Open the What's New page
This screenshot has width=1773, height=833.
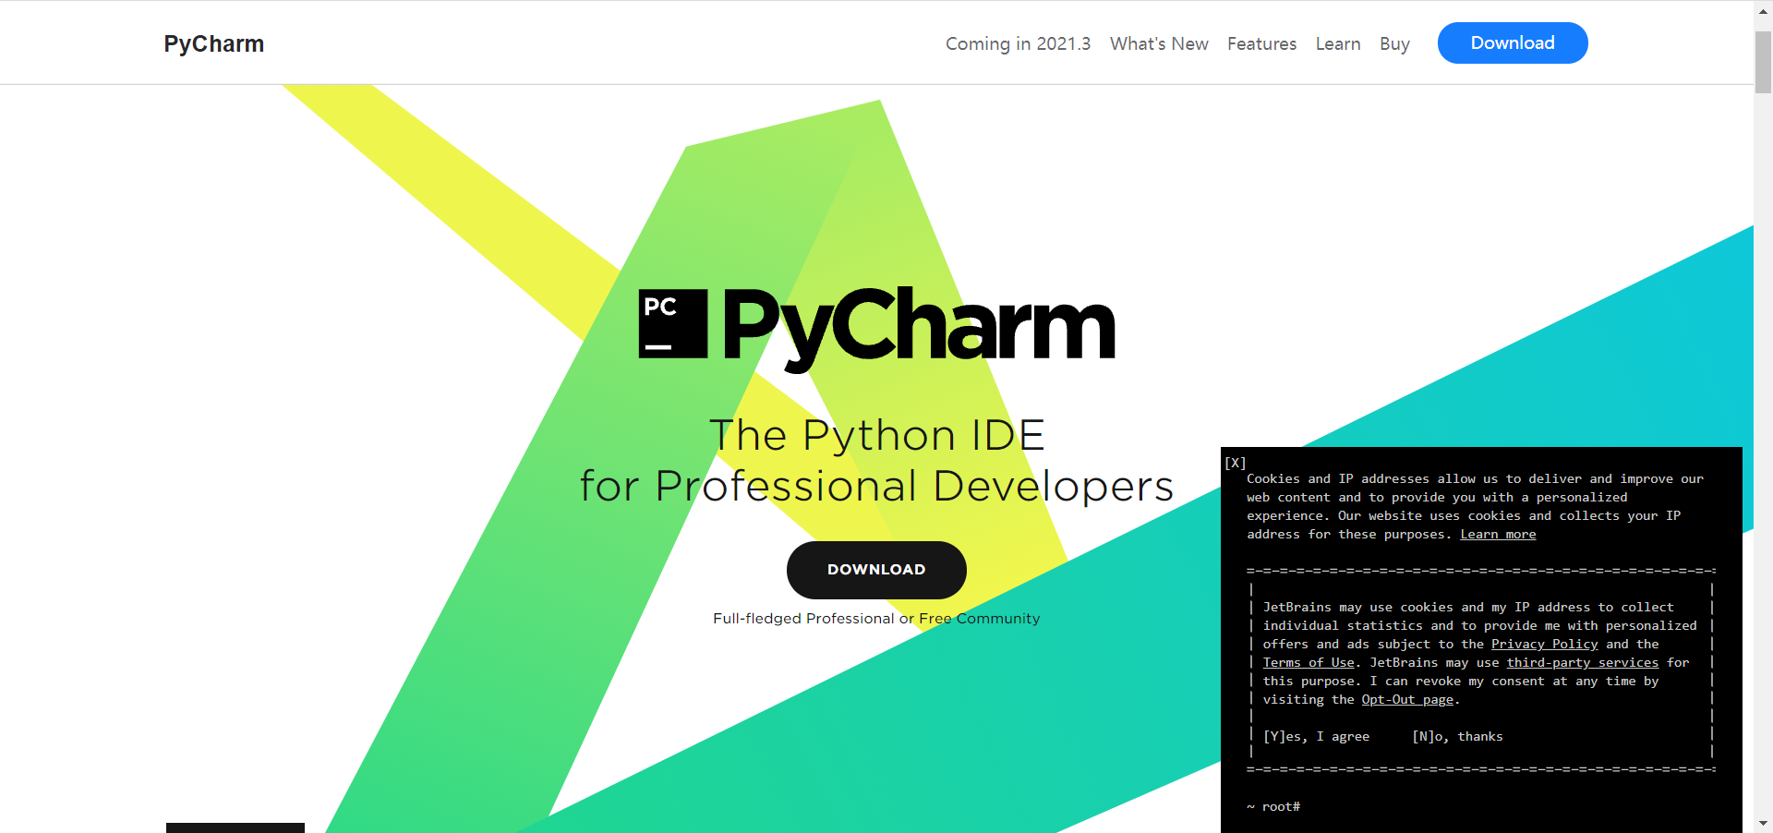click(x=1159, y=43)
